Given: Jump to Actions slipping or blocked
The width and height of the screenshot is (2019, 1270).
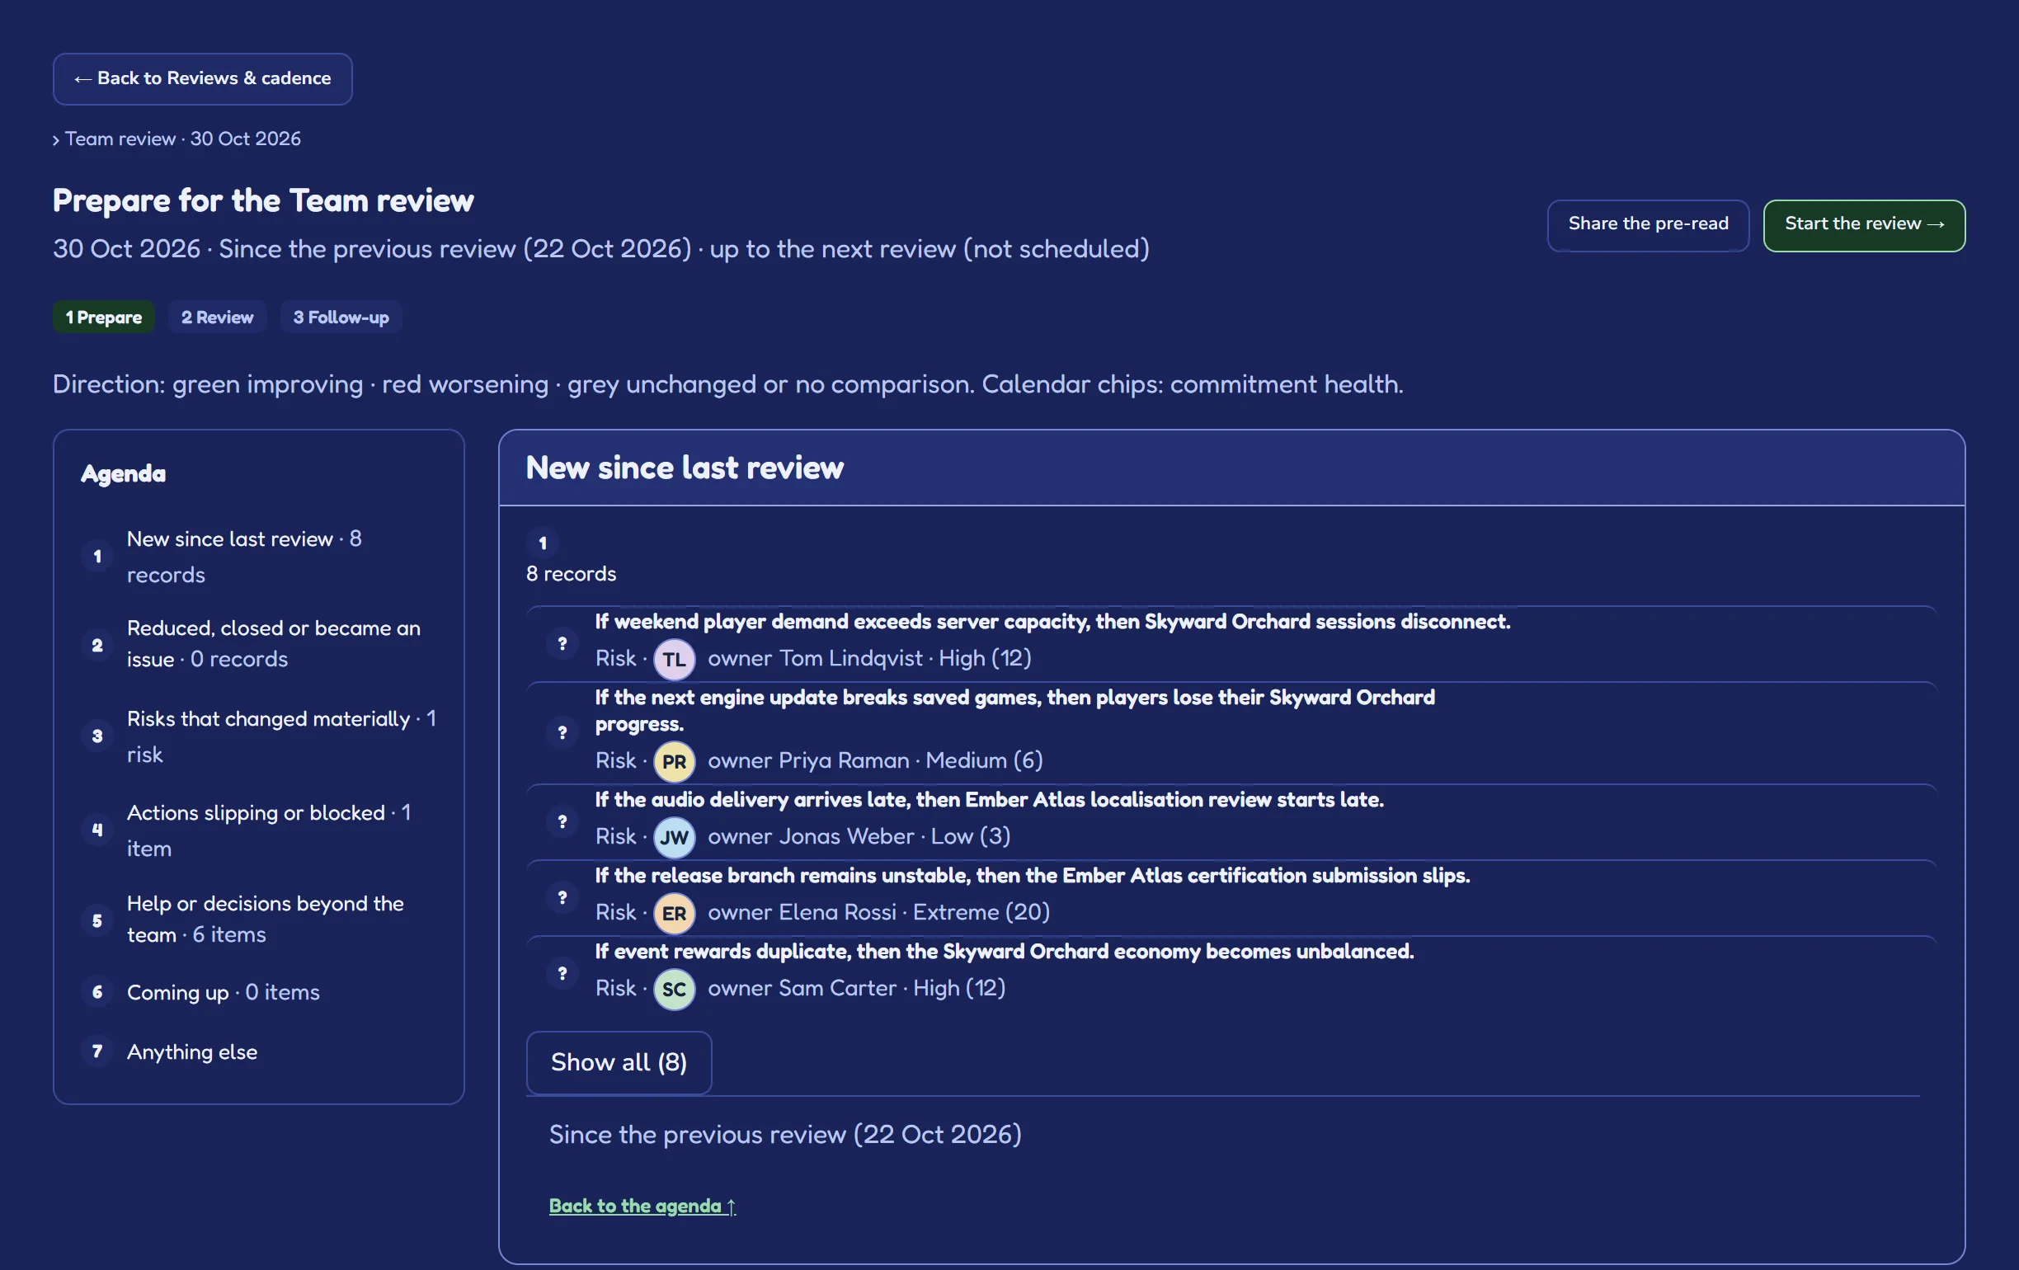Looking at the screenshot, I should pos(259,830).
